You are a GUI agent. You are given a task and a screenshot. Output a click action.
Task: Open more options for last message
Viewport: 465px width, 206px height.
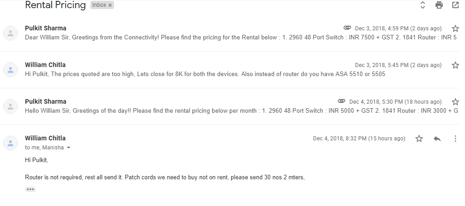point(455,139)
